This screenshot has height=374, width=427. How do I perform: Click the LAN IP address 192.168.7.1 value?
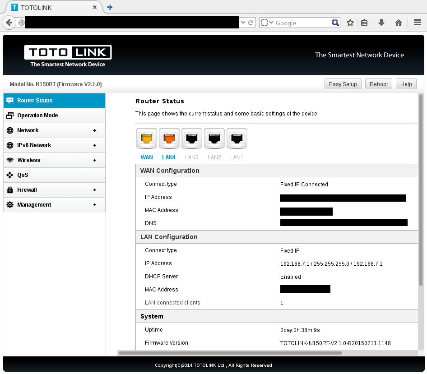click(331, 264)
